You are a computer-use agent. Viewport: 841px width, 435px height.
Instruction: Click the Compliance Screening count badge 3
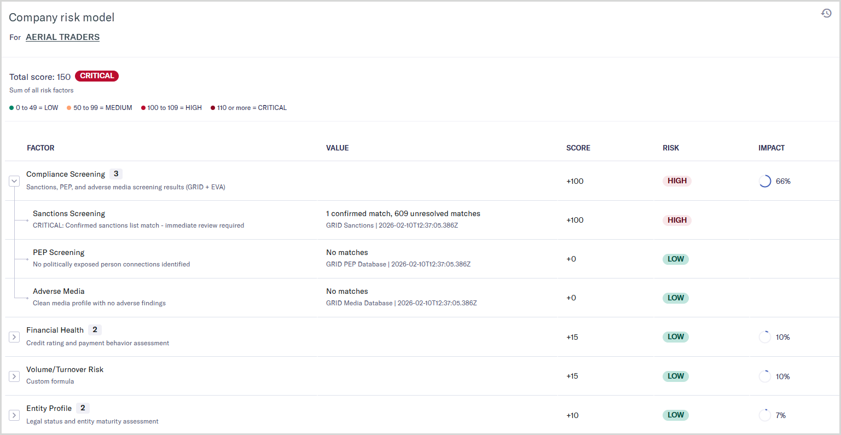point(116,174)
